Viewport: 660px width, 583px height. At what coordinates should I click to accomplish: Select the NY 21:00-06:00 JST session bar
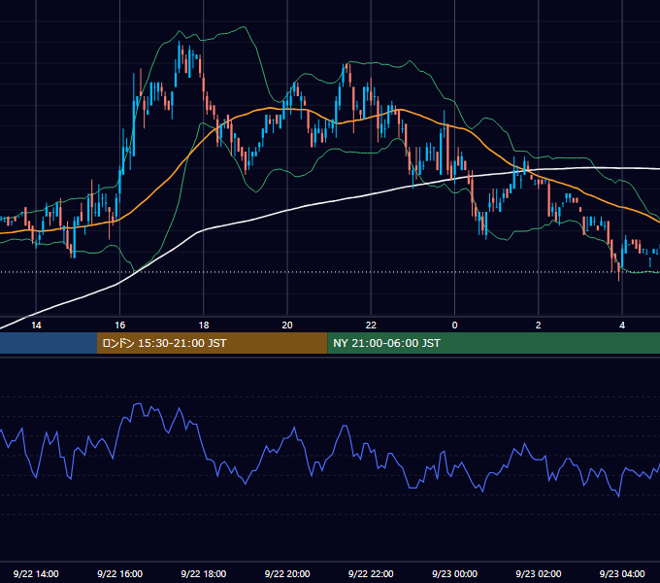[x=494, y=343]
